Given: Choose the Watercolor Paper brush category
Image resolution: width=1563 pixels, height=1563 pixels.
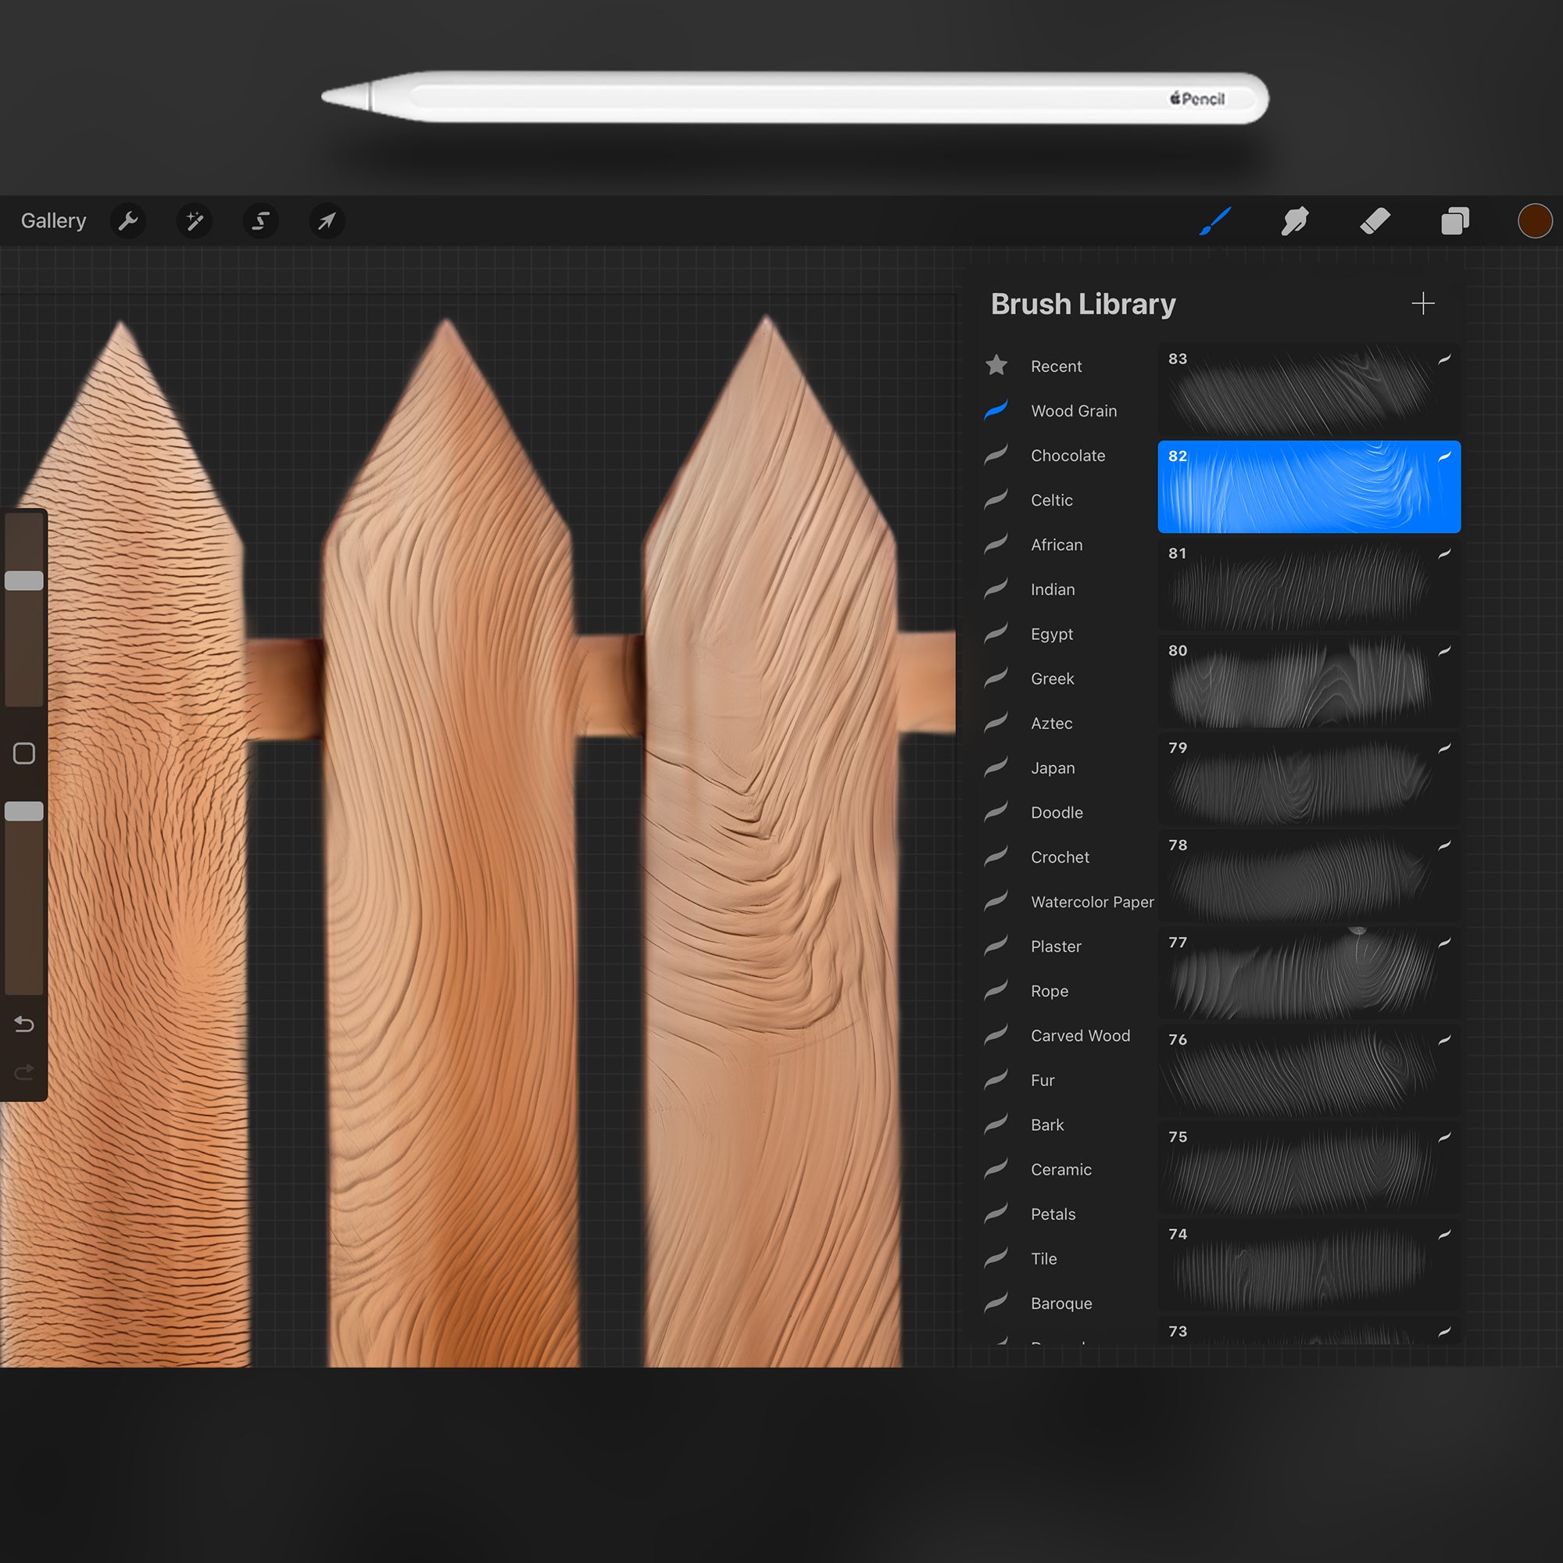Looking at the screenshot, I should (1091, 902).
